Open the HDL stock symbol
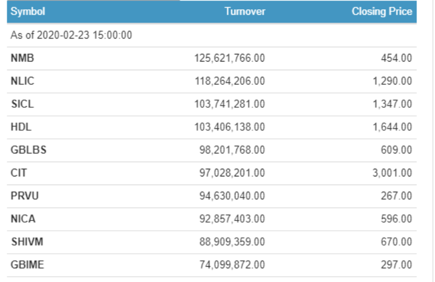 21,127
